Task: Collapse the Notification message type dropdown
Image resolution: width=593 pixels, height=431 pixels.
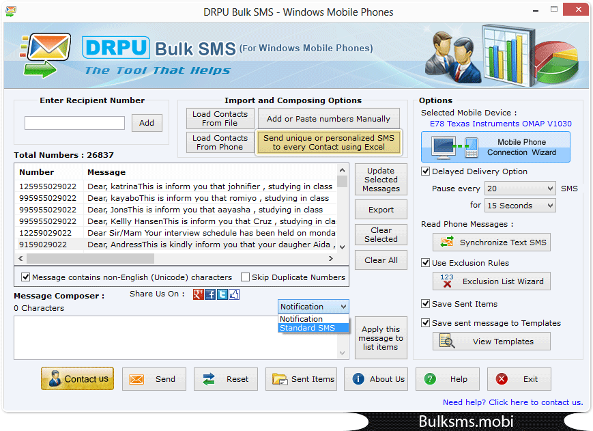Action: click(313, 307)
